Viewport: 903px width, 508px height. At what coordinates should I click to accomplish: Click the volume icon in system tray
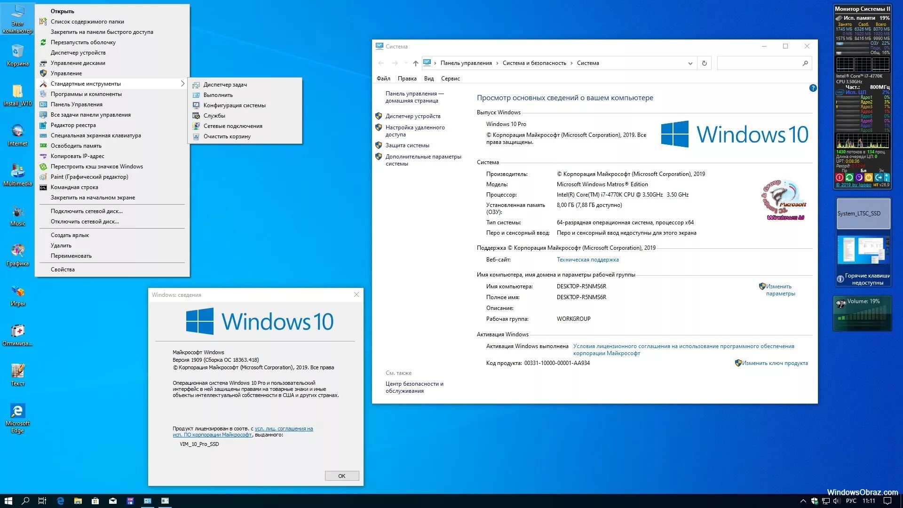tap(837, 501)
